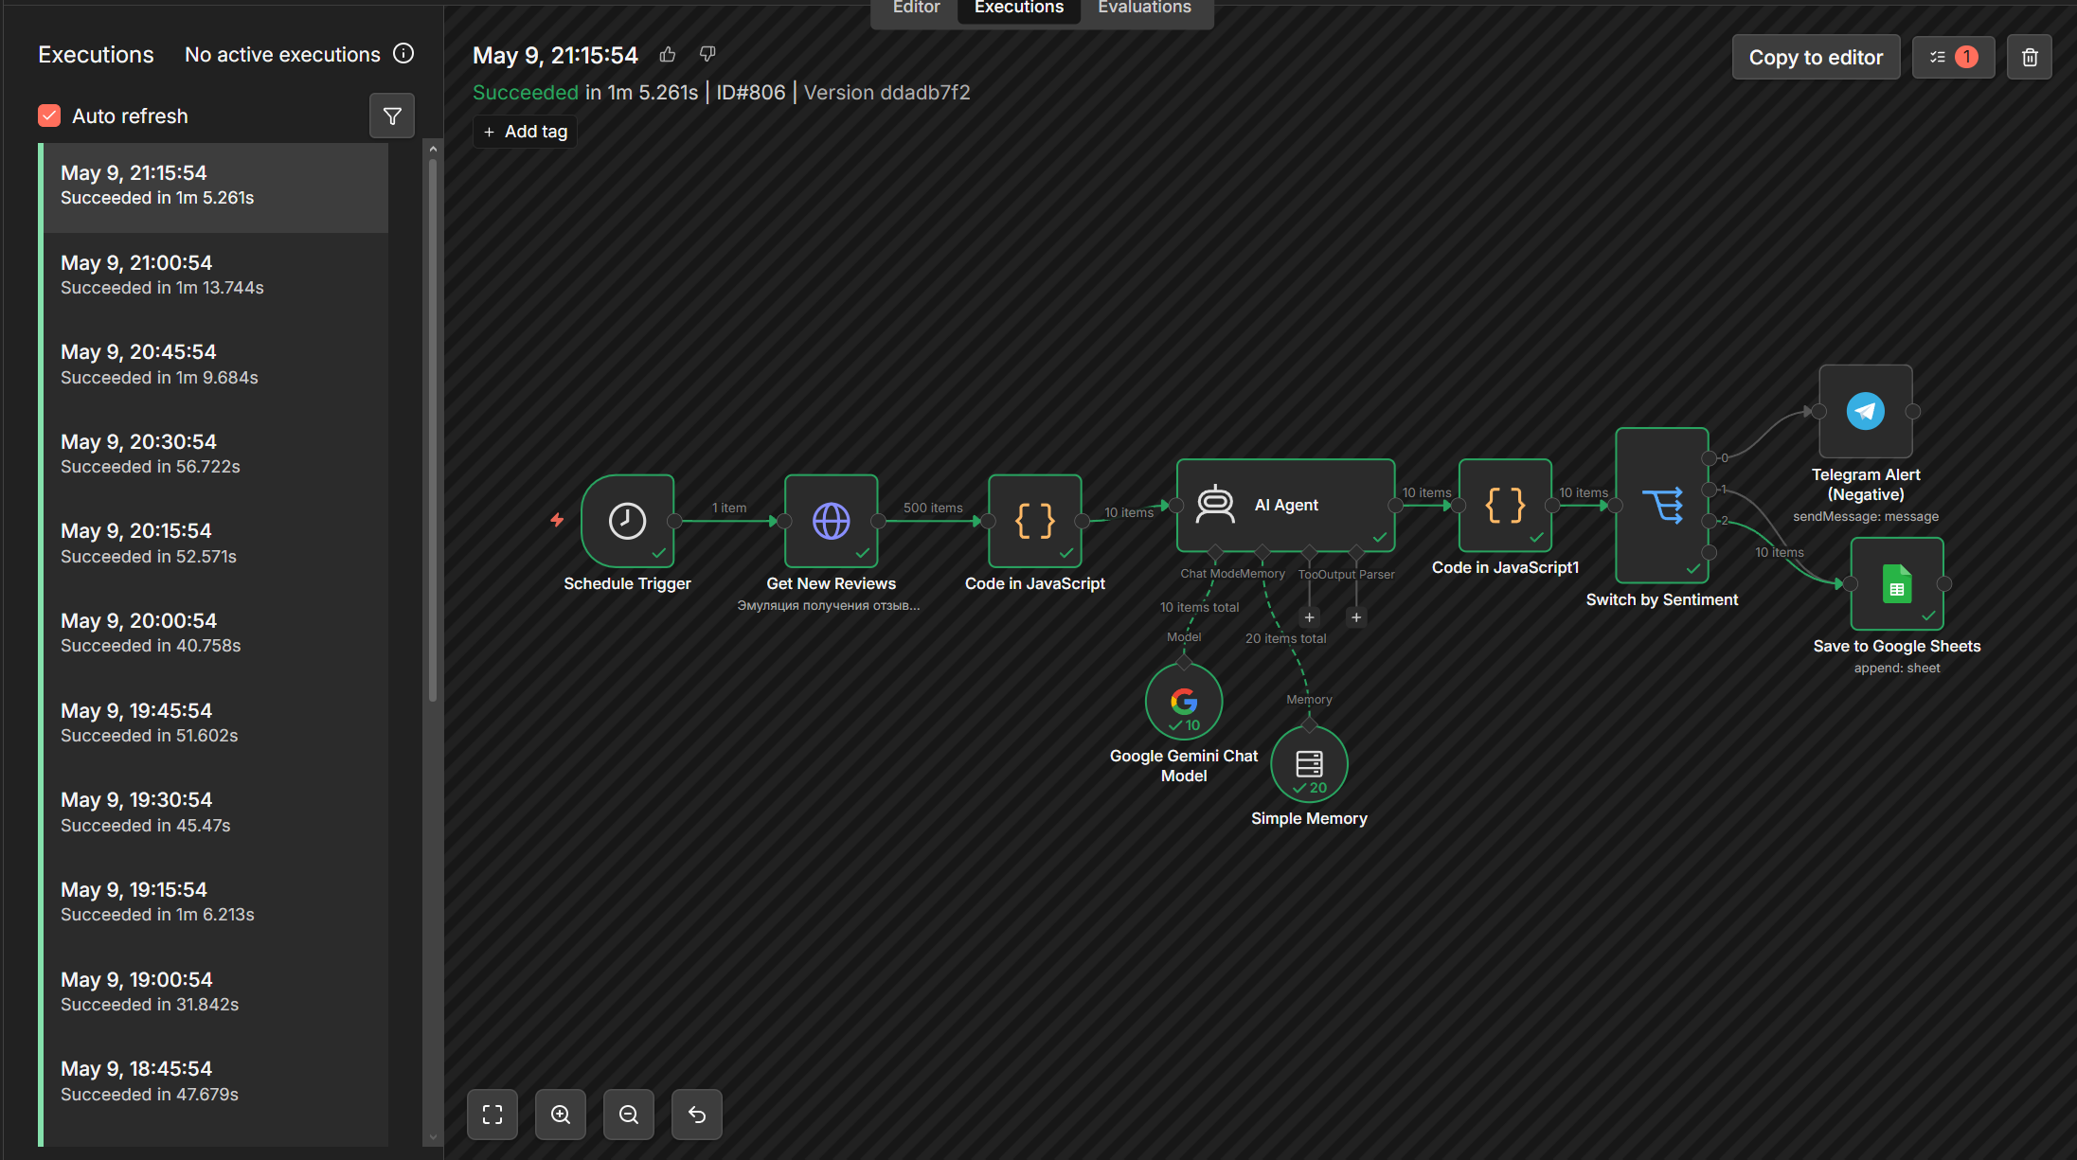Click Copy to editor button
Image resolution: width=2077 pixels, height=1160 pixels.
click(x=1816, y=57)
